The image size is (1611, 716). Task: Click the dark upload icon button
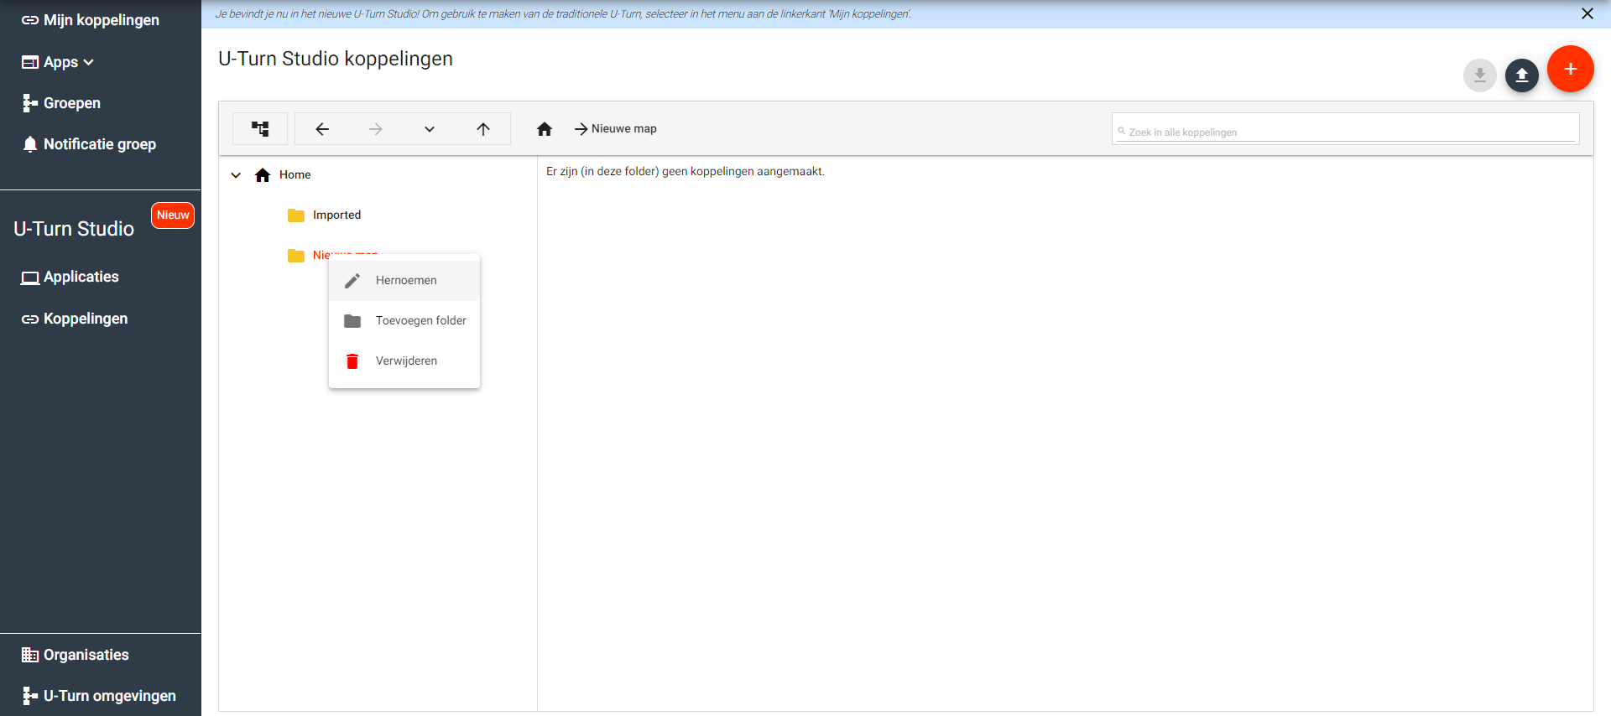[1521, 75]
